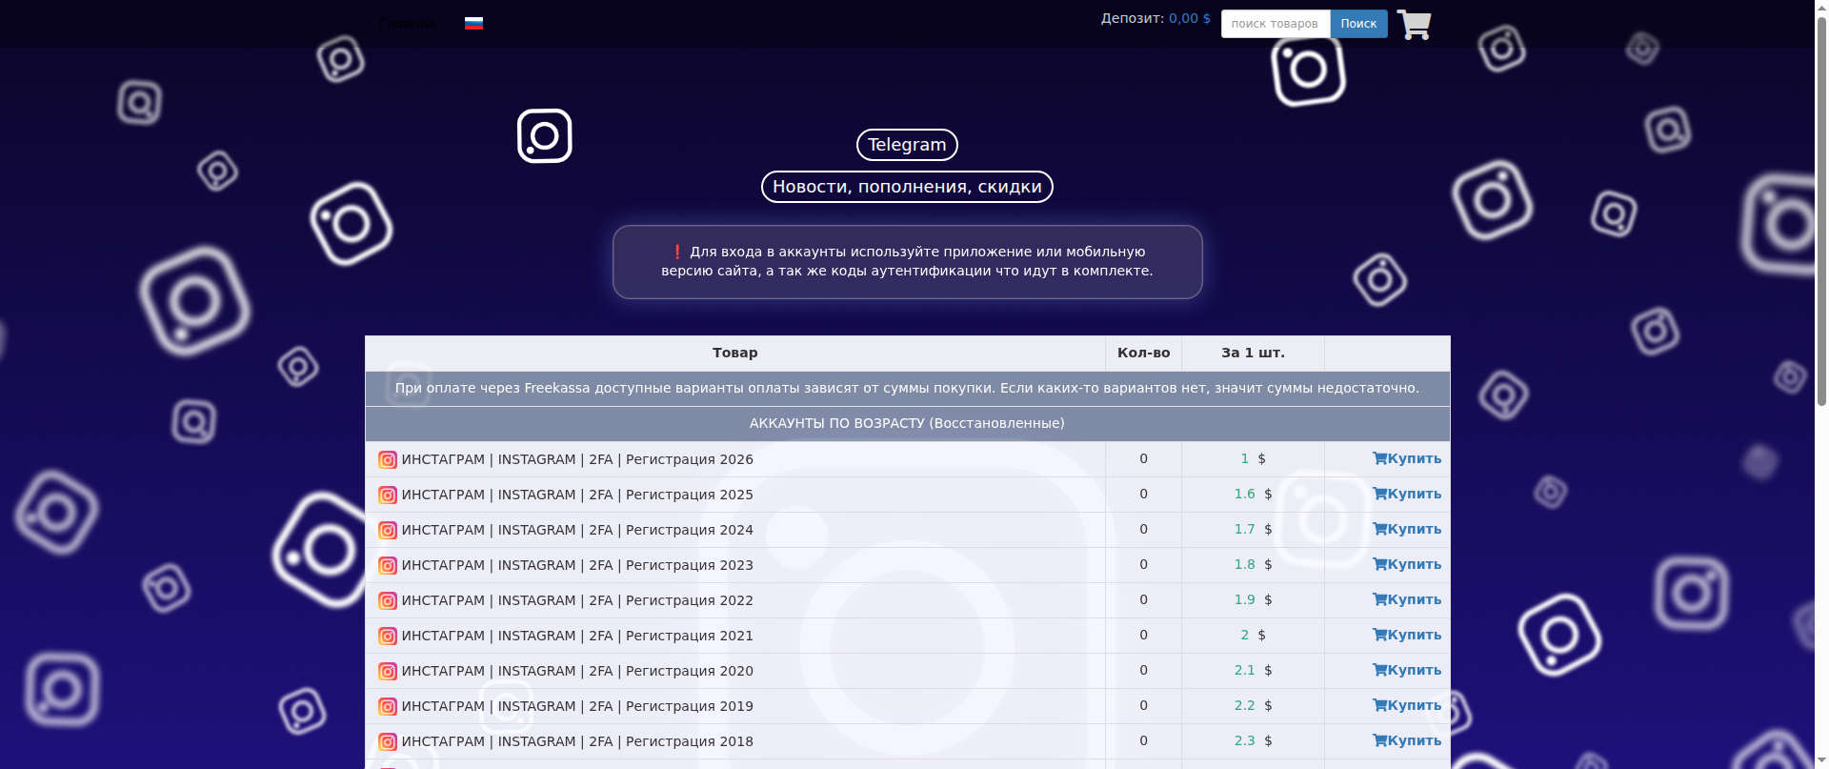Screen dimensions: 1829x769
Task: Buy the Регистрация 2022 account via Купить
Action: pyautogui.click(x=1407, y=599)
